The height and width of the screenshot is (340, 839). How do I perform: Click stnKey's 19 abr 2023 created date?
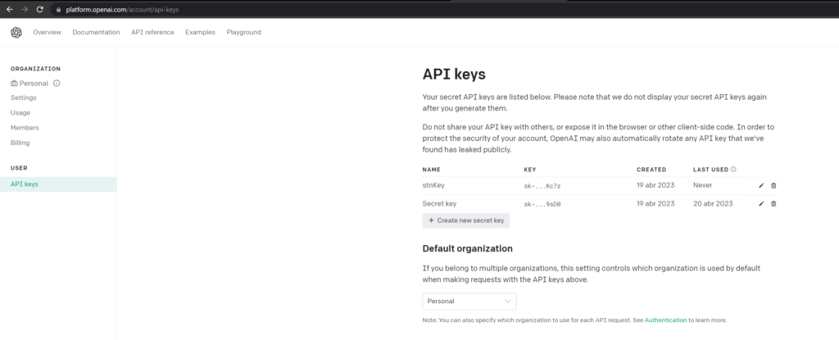pyautogui.click(x=655, y=185)
